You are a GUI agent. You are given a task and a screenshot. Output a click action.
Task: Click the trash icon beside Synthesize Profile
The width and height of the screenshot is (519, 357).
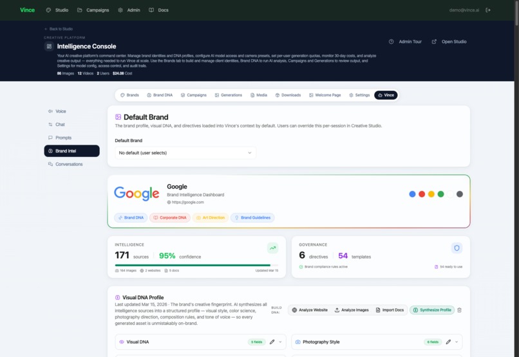(x=459, y=310)
